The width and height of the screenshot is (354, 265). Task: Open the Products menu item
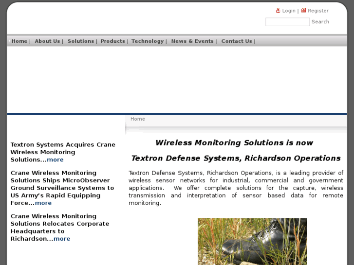[x=112, y=41]
